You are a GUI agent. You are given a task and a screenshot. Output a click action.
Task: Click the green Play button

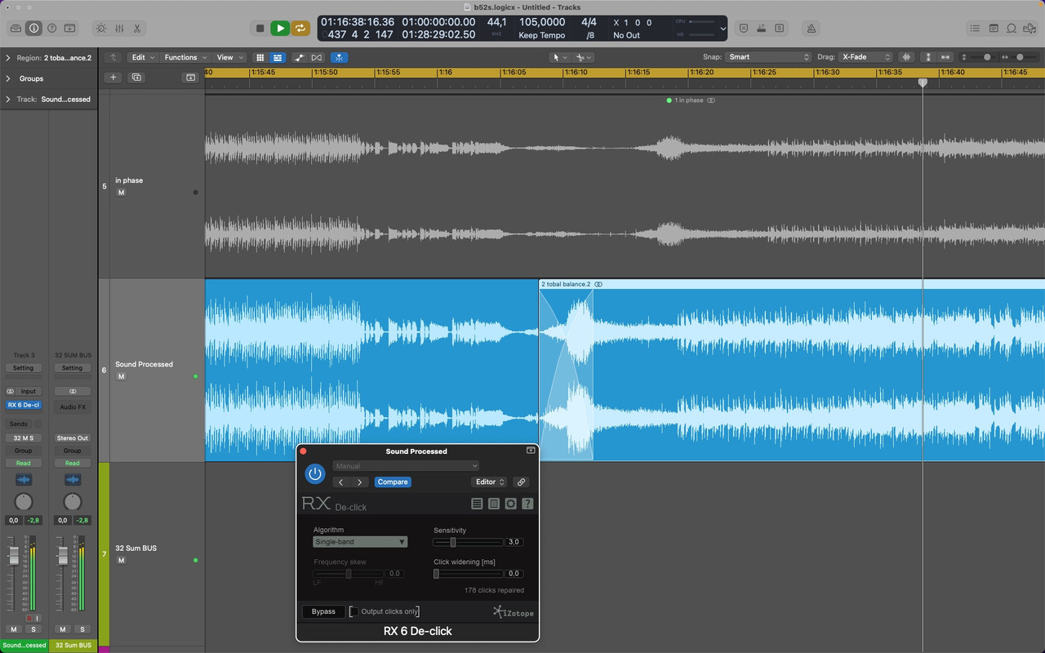280,28
